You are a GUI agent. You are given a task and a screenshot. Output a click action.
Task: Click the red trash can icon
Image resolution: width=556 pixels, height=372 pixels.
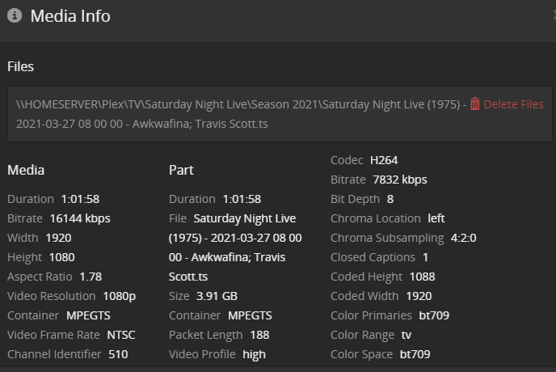(475, 104)
